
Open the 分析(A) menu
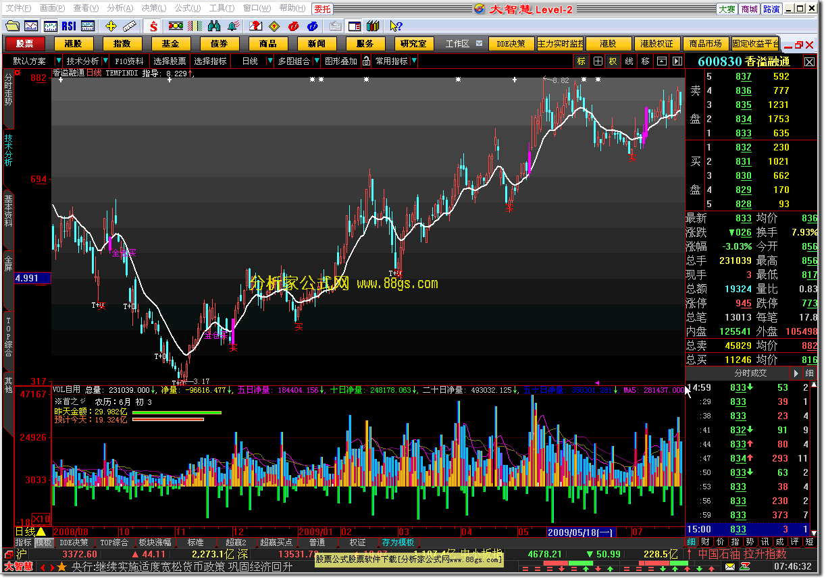[120, 8]
